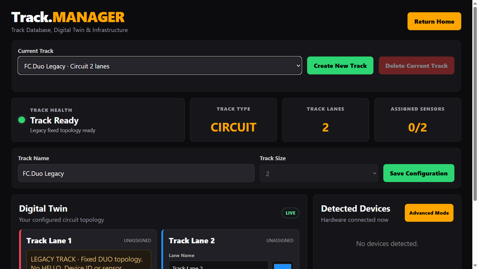The height and width of the screenshot is (269, 478).
Task: Select the Assigned Sensors 0/2 value
Action: click(417, 127)
